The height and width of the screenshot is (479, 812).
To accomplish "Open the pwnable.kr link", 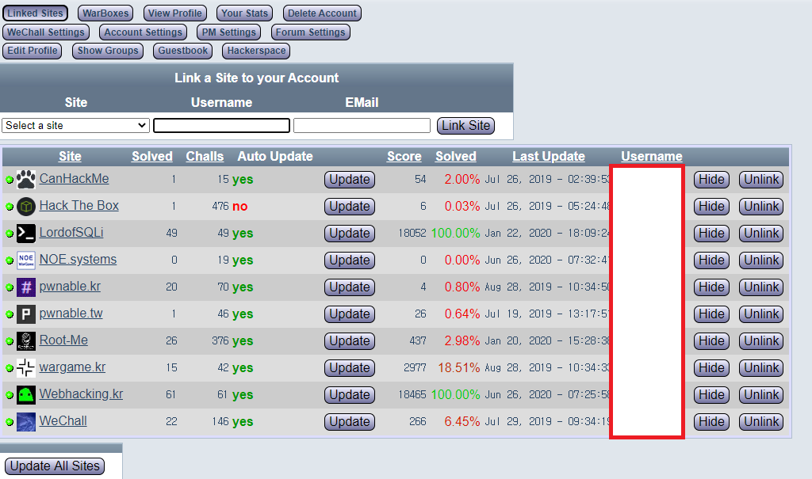I will pyautogui.click(x=70, y=286).
